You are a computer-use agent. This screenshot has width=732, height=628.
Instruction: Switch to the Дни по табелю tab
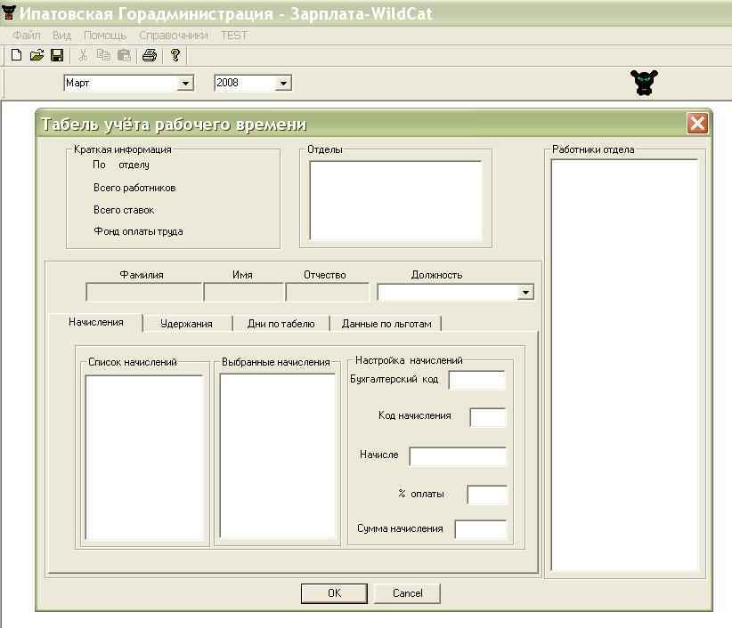pyautogui.click(x=281, y=324)
